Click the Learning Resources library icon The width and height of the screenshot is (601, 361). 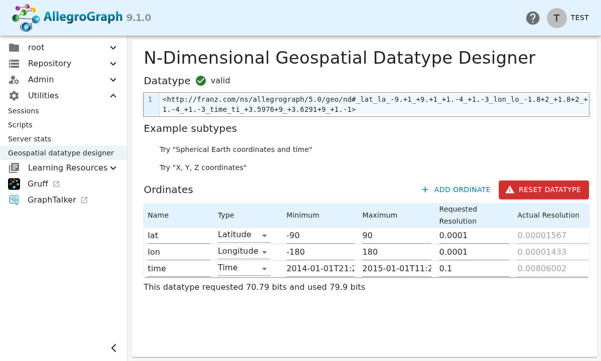[14, 168]
